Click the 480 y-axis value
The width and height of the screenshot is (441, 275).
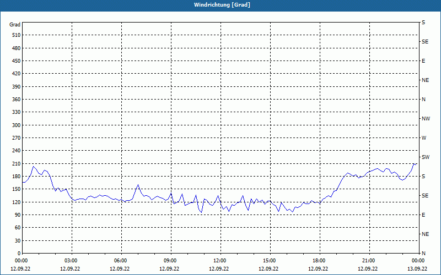pyautogui.click(x=17, y=48)
